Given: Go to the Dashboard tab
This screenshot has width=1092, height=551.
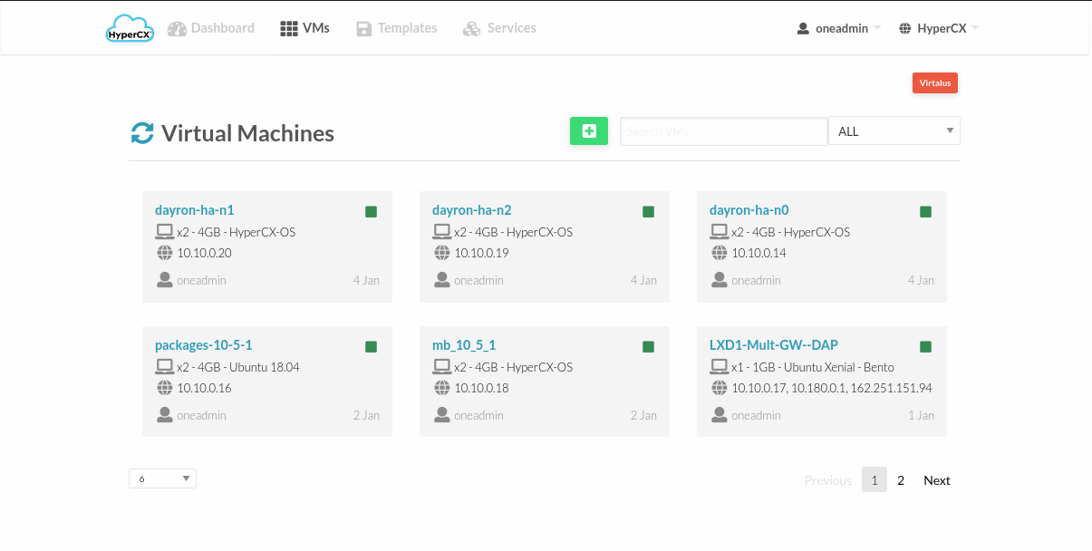Looking at the screenshot, I should [x=211, y=28].
